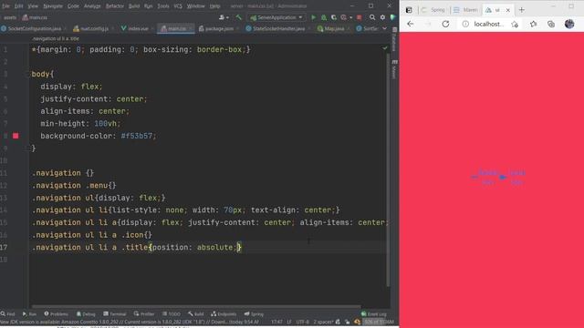
Task: Click the Build project hammer icon
Action: tap(239, 17)
